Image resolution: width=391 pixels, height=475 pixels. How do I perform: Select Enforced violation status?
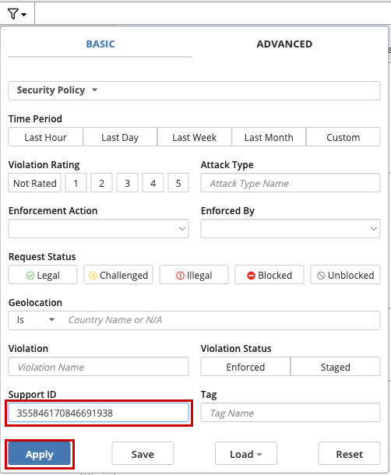(x=245, y=367)
